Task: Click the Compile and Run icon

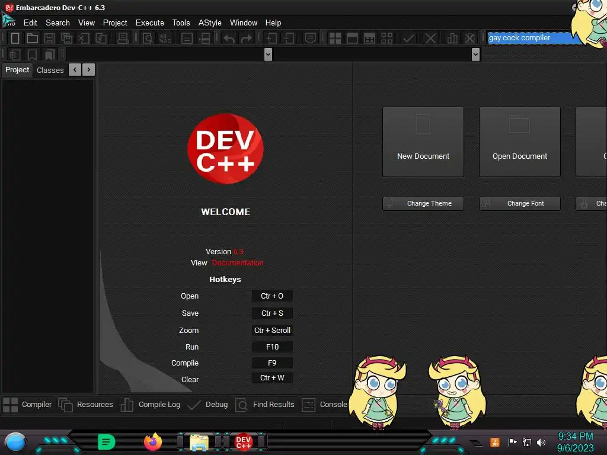Action: (x=370, y=38)
